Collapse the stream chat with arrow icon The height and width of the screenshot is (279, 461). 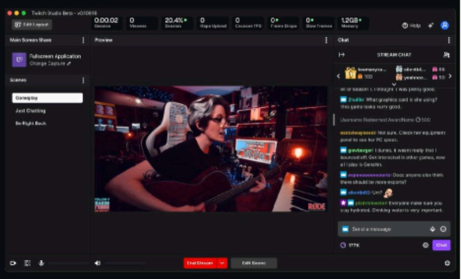(x=341, y=55)
